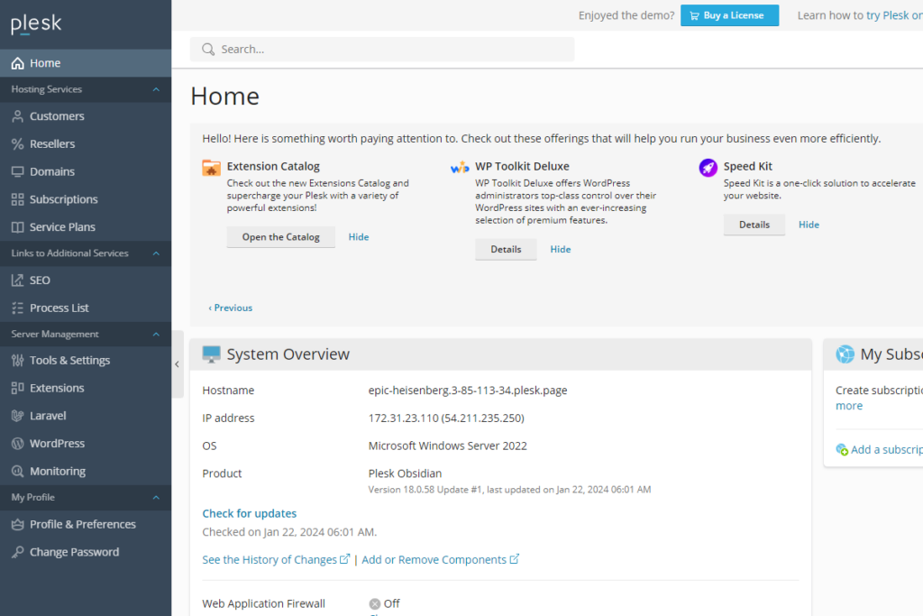
Task: Click the Plesk Obsidian product text
Action: [405, 473]
